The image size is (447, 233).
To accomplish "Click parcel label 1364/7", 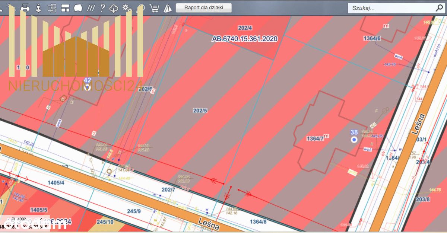I will tap(315, 138).
